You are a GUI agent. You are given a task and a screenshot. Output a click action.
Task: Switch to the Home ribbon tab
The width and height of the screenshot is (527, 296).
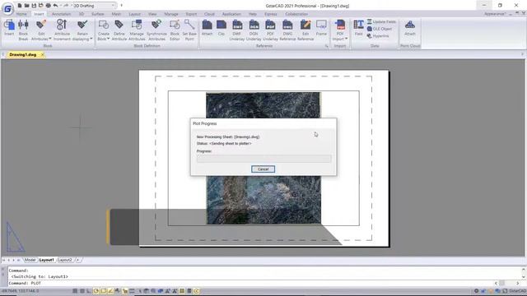point(21,14)
